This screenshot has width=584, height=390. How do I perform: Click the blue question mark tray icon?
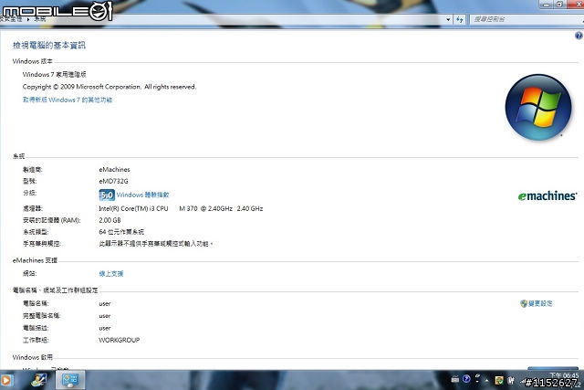point(466,379)
